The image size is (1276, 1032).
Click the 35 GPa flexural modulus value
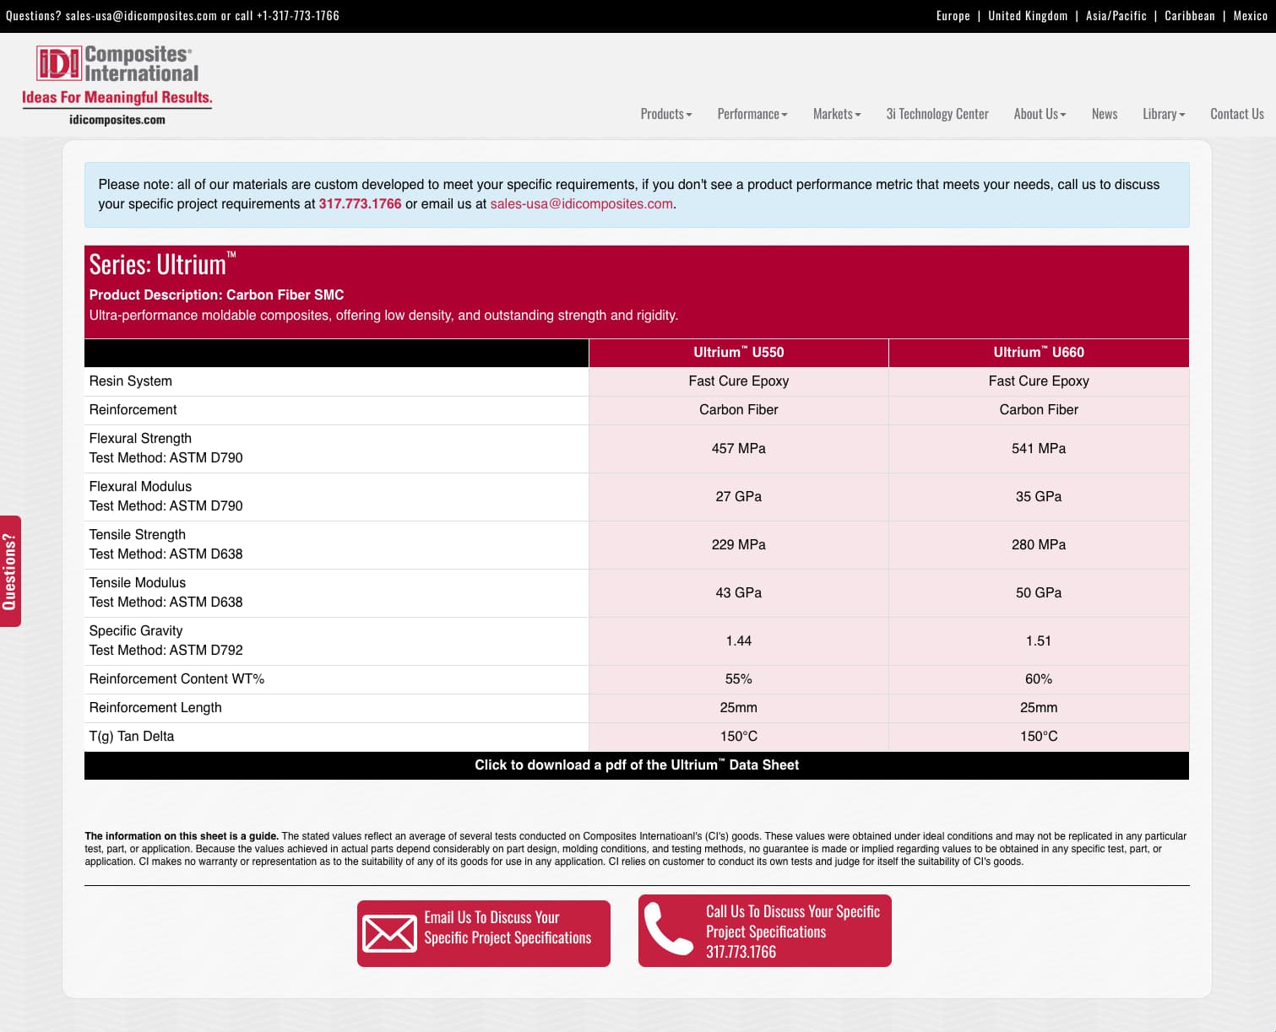(x=1039, y=497)
